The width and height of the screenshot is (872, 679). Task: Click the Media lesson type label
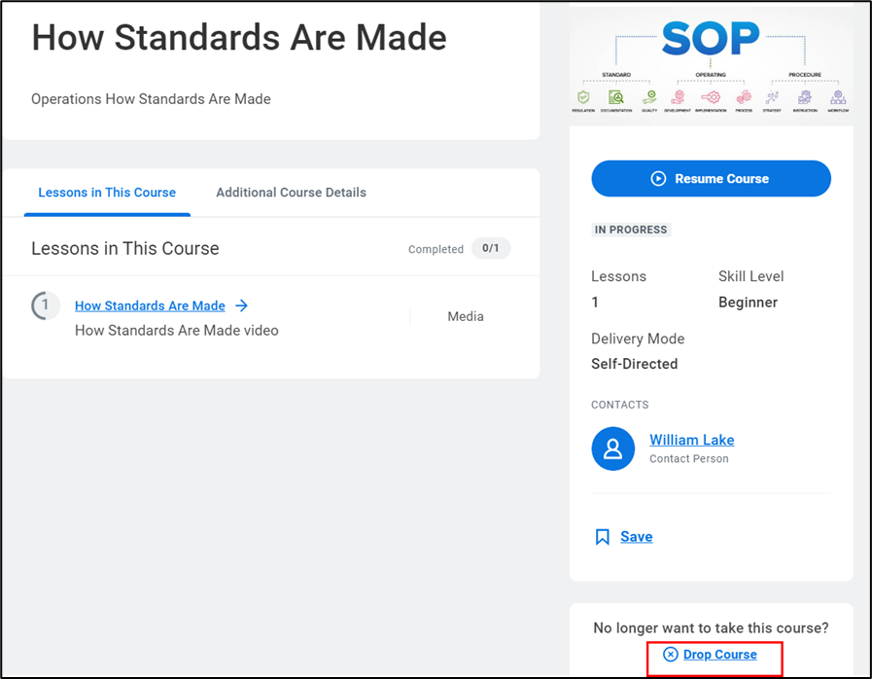(x=466, y=316)
